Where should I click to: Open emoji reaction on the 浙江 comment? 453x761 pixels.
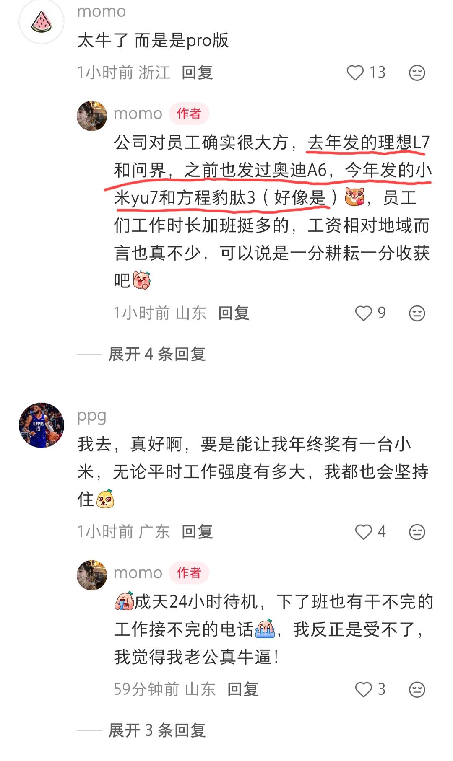[417, 73]
